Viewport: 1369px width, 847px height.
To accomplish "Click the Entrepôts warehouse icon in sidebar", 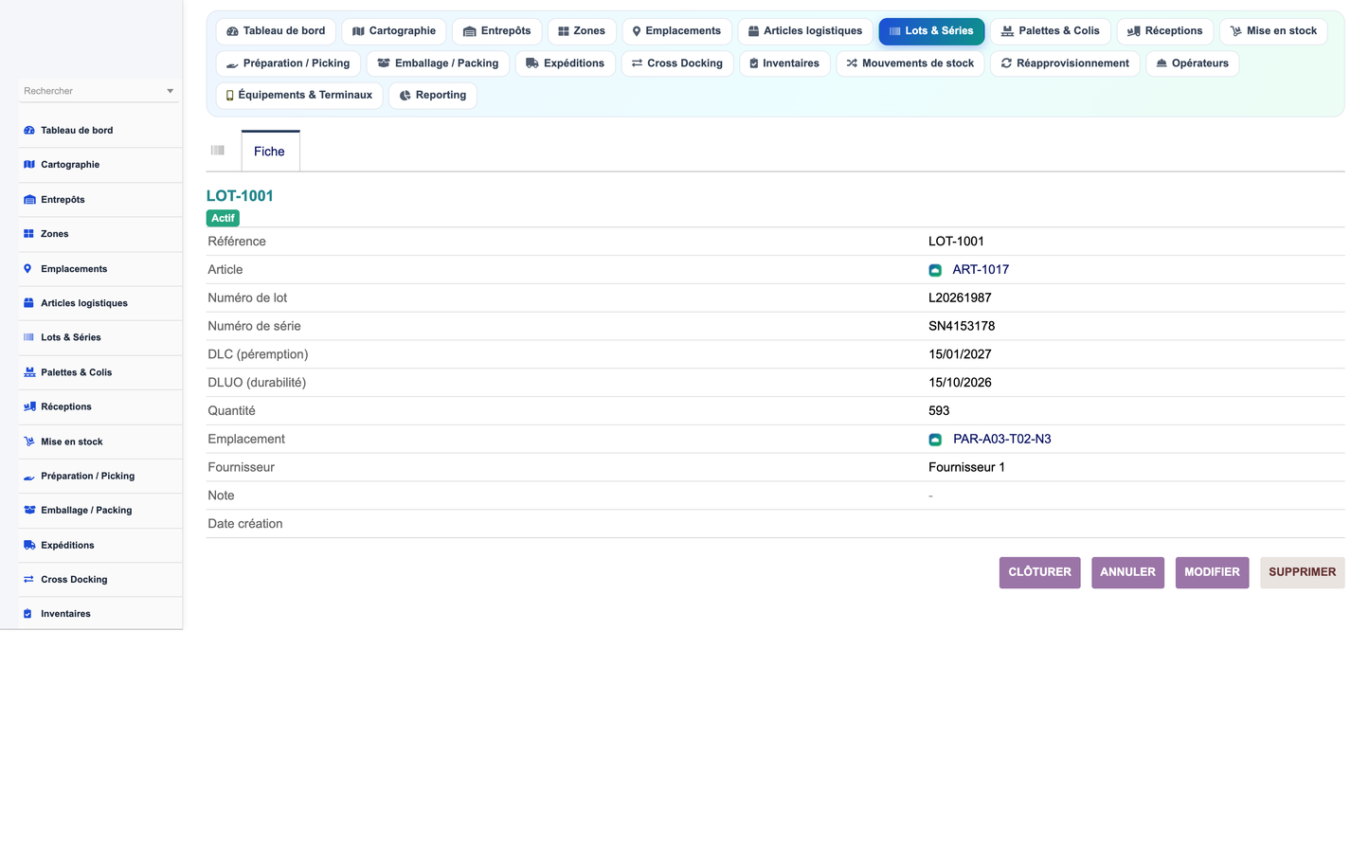I will 29,200.
